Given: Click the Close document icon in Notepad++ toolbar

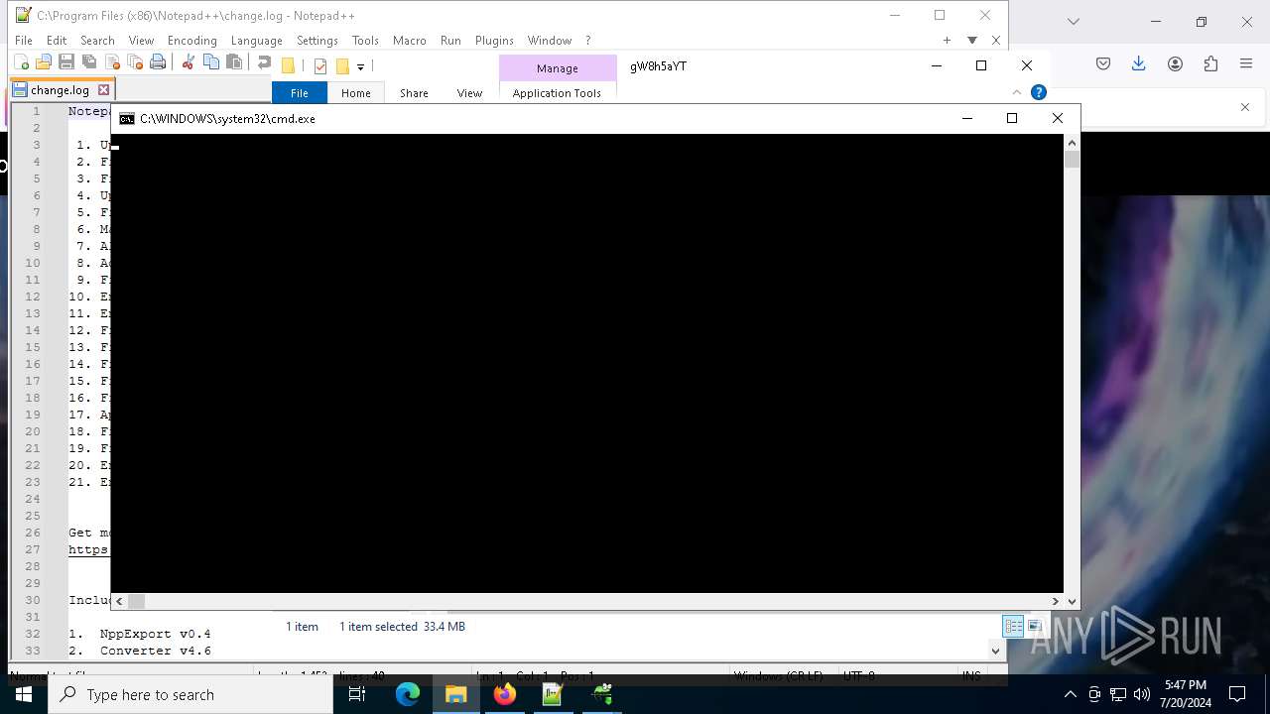Looking at the screenshot, I should (111, 62).
